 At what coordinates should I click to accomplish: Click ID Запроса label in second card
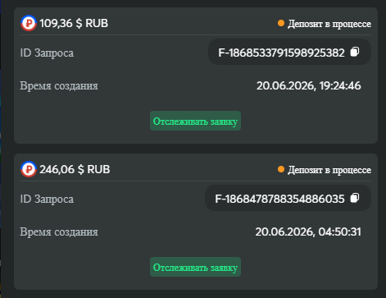coord(47,199)
